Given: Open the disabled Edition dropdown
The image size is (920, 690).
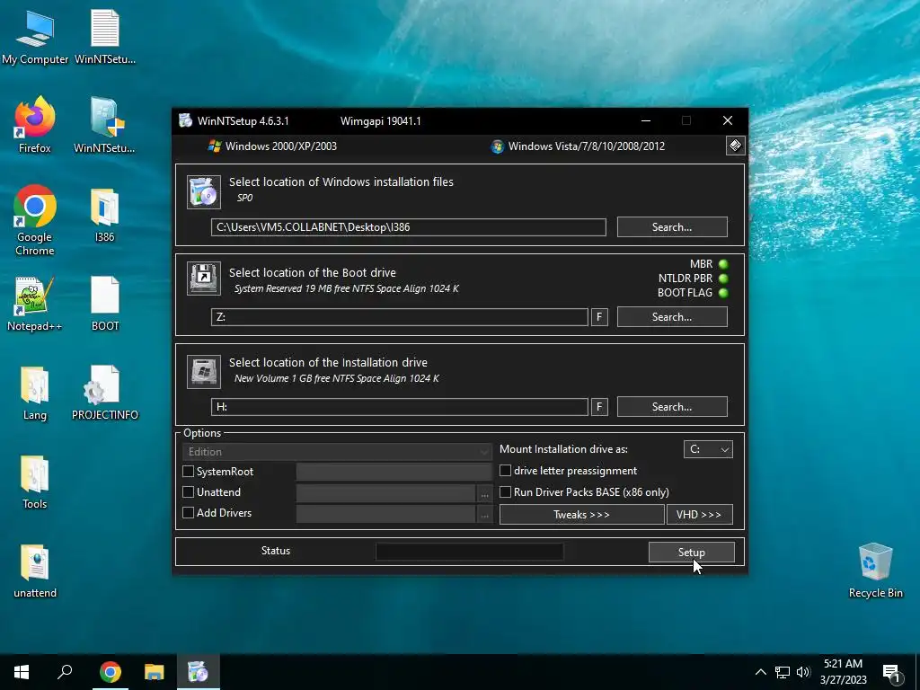Looking at the screenshot, I should (x=337, y=451).
